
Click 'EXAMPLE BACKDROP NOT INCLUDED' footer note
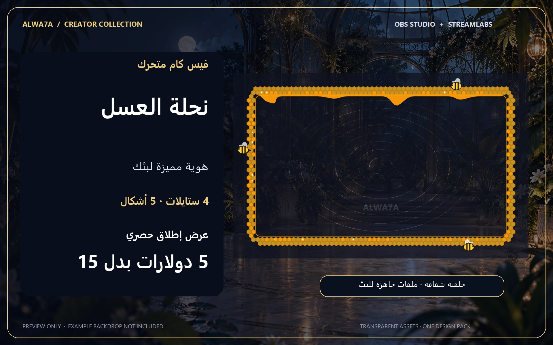point(115,326)
